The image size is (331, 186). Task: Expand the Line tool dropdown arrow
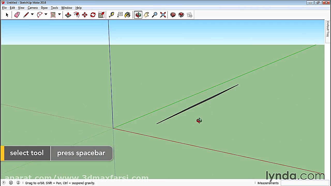32,15
